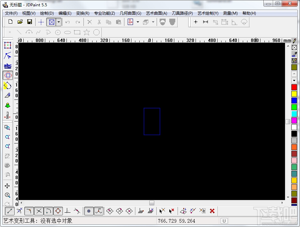Screen dimensions: 300x227
Task: Click the Redo arrow icon
Action: point(77,22)
